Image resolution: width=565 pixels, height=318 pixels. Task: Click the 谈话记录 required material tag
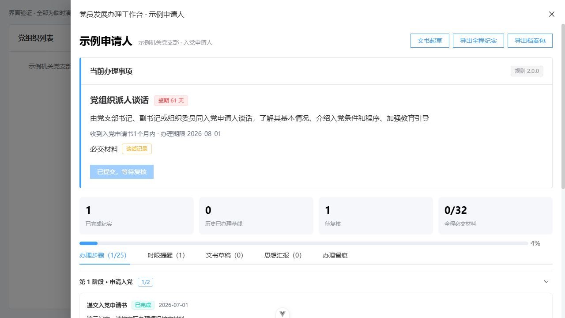[137, 149]
